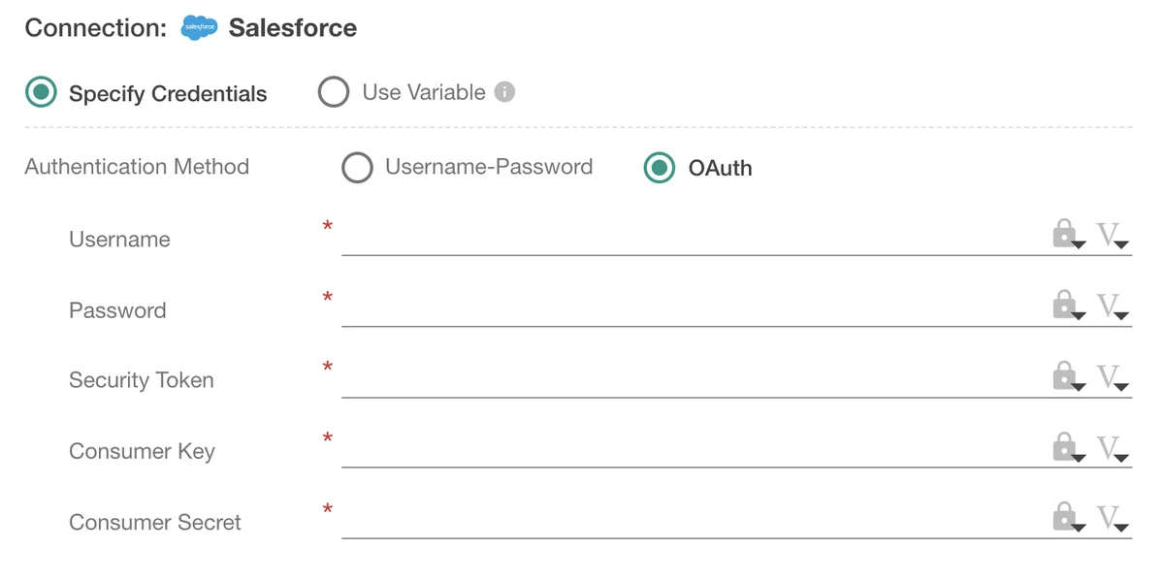Open the variable V dropdown for Password
This screenshot has width=1164, height=582.
pos(1113,307)
